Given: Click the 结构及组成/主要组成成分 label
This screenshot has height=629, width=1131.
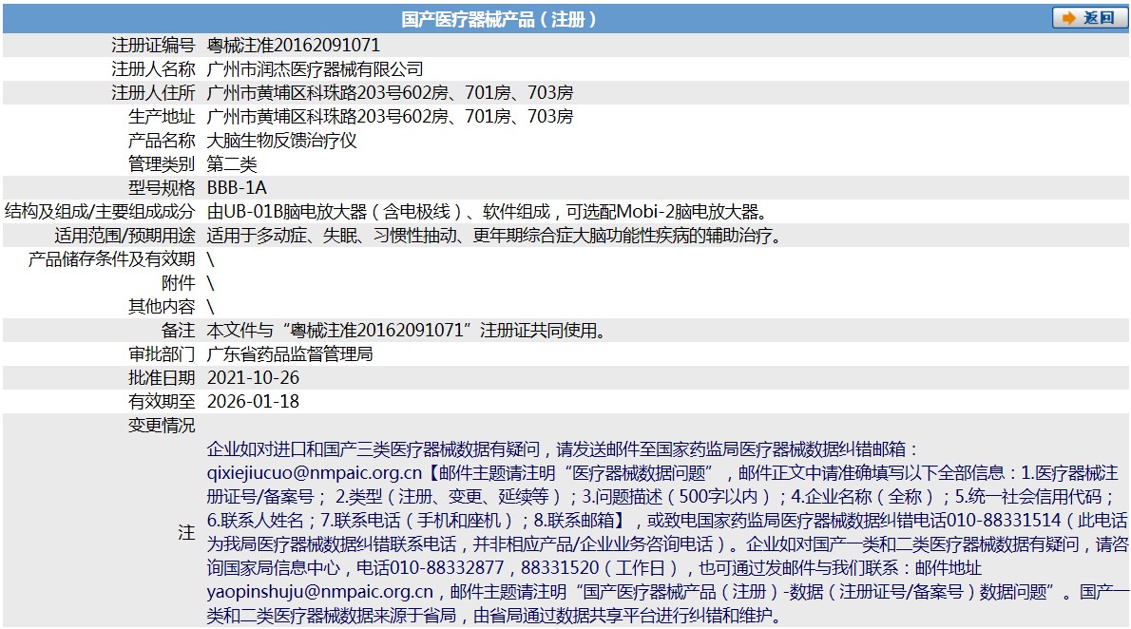Looking at the screenshot, I should 100,211.
